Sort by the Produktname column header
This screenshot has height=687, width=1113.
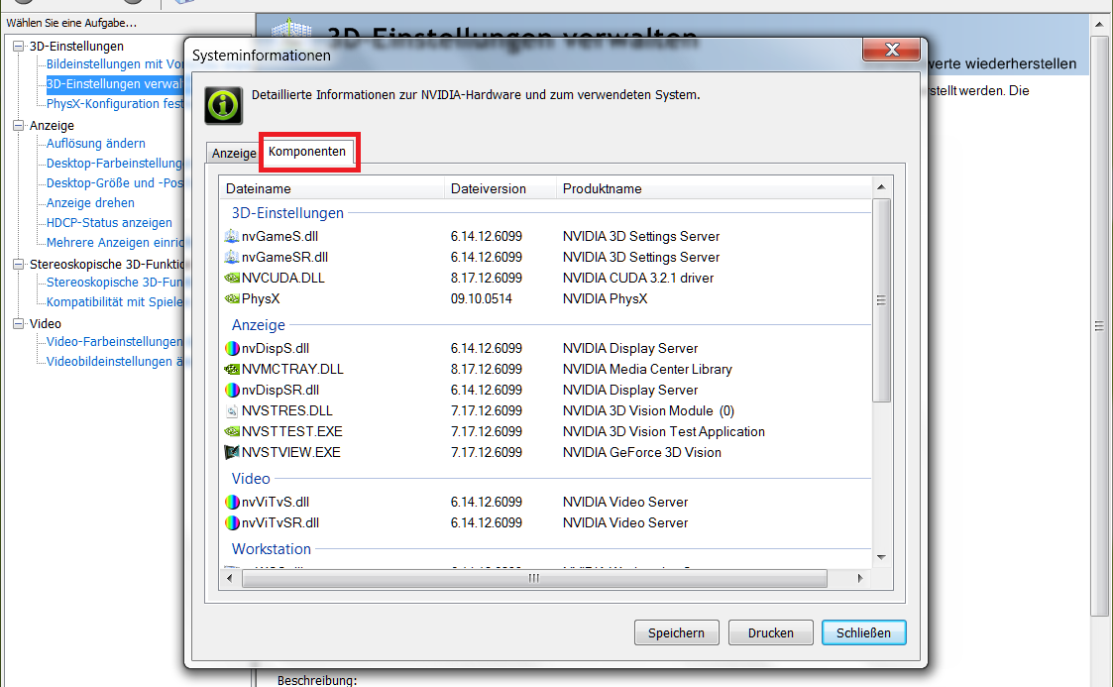click(x=714, y=188)
